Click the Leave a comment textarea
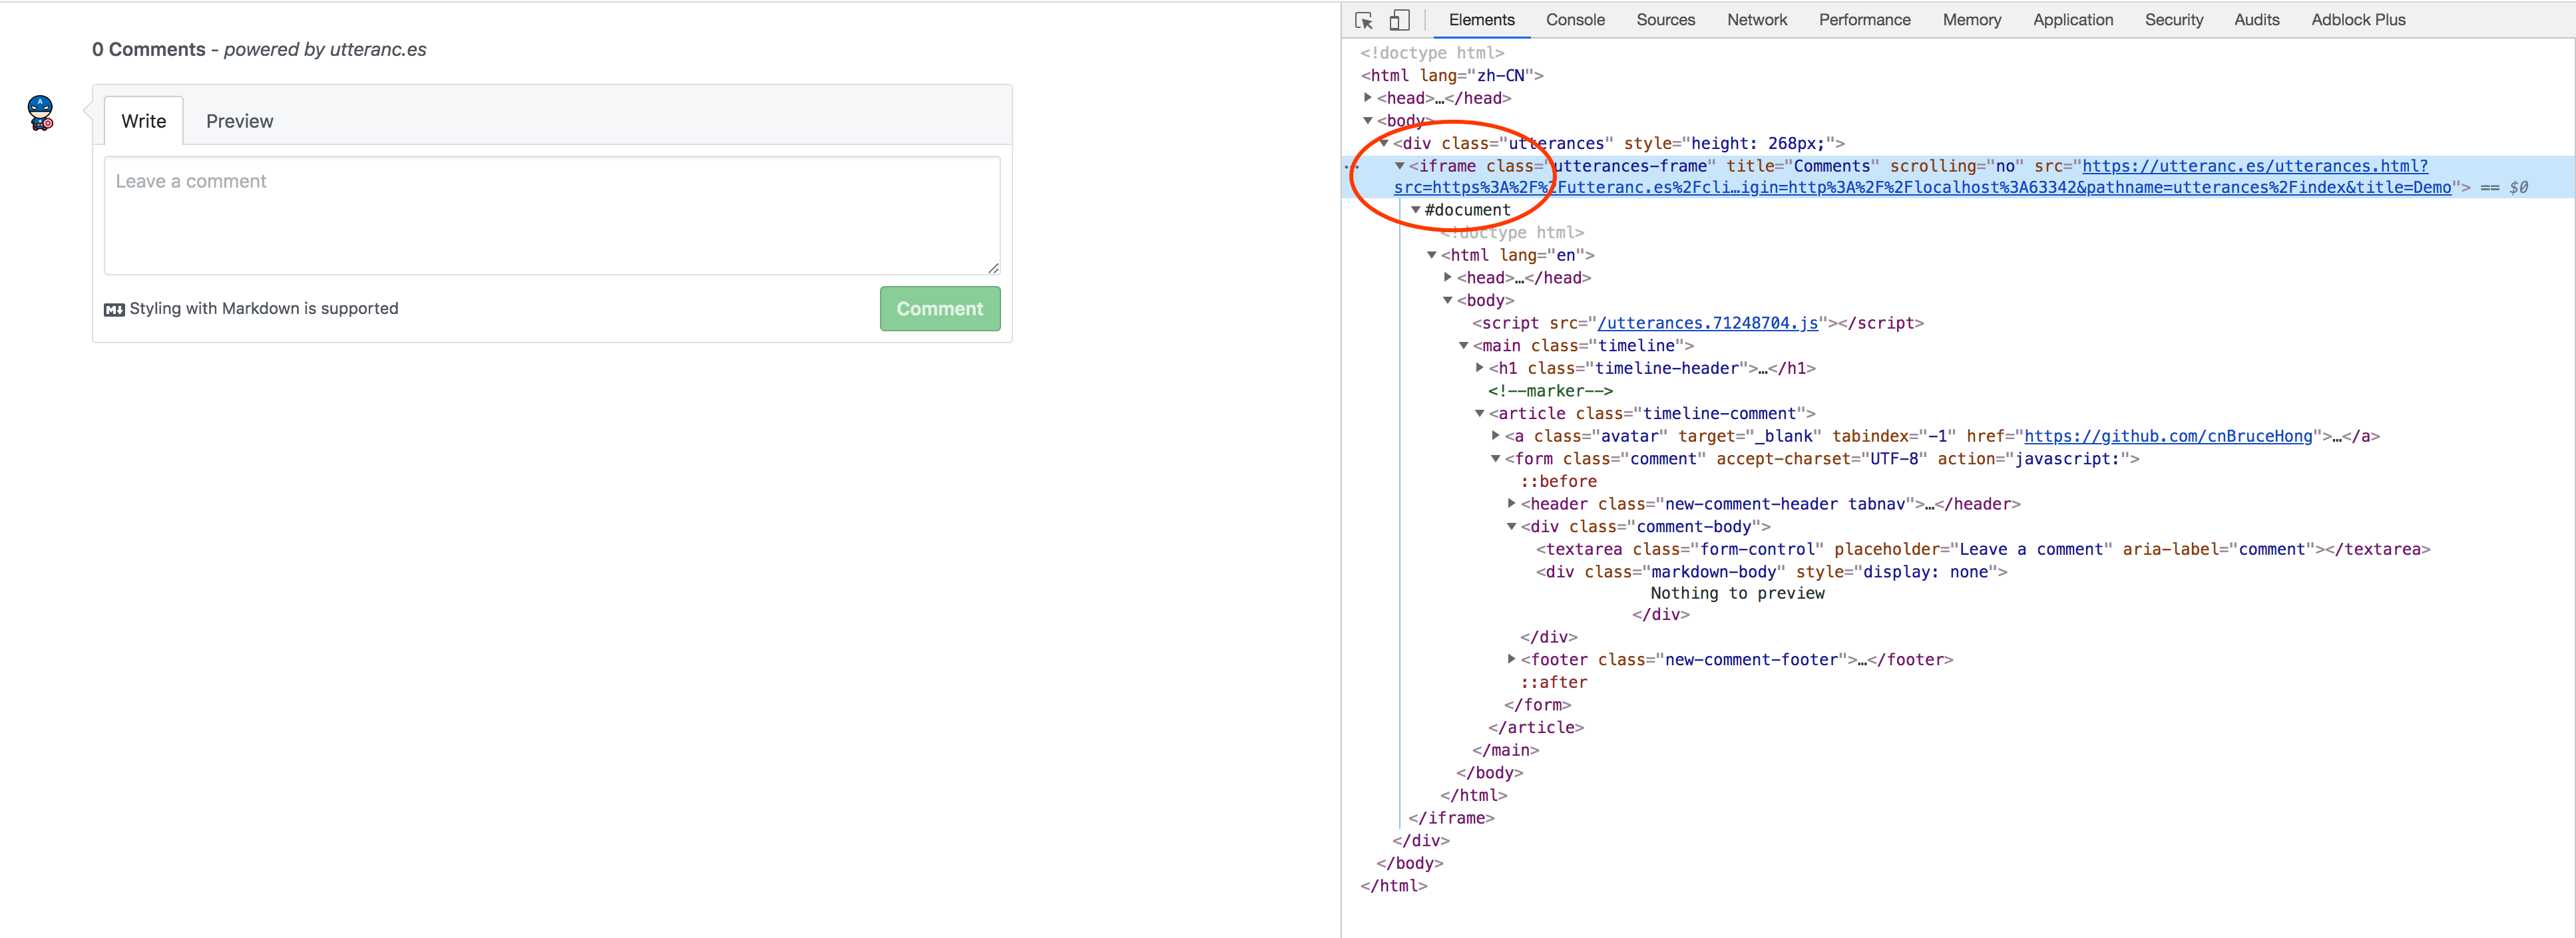The height and width of the screenshot is (938, 2576). point(551,215)
